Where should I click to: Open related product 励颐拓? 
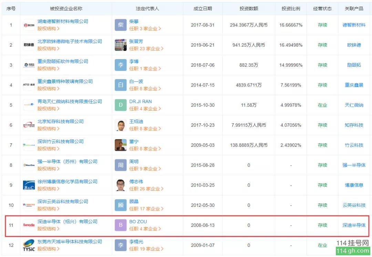point(354,65)
